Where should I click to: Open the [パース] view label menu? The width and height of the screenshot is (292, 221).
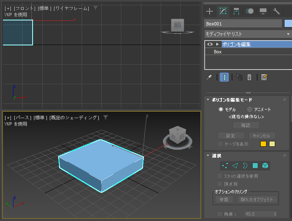coord(22,118)
